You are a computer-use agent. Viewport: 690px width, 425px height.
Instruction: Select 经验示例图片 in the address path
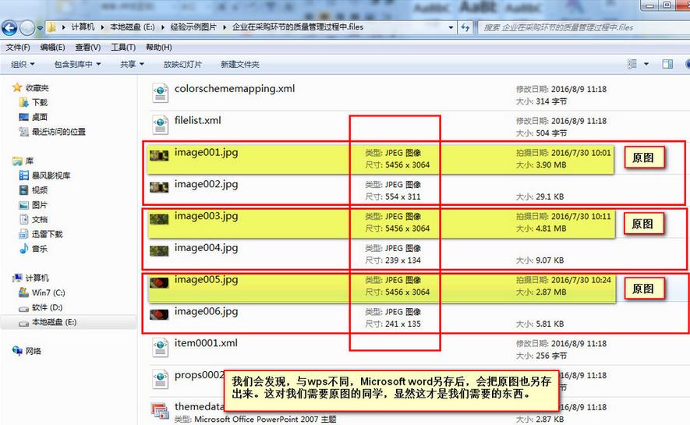pyautogui.click(x=193, y=27)
